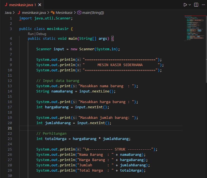Open the Java folder breadcrumb
This screenshot has width=207, height=178.
[8, 12]
